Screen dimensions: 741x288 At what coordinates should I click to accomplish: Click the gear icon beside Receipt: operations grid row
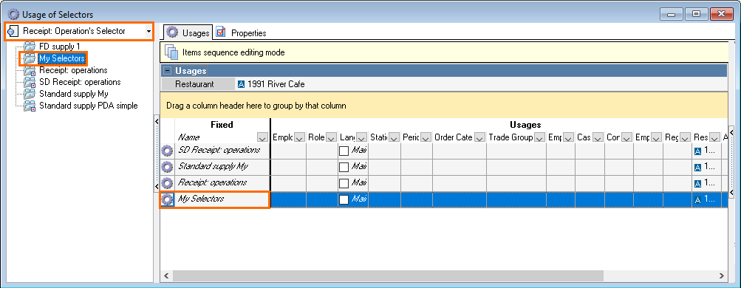pos(166,183)
